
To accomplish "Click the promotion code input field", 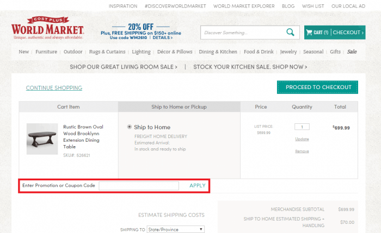I will [139, 186].
